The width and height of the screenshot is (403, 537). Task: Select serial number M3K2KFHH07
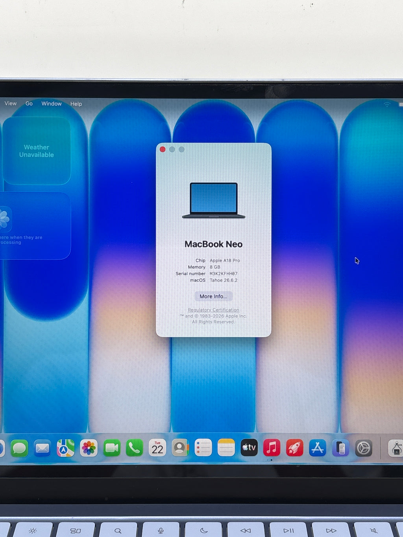pyautogui.click(x=224, y=274)
